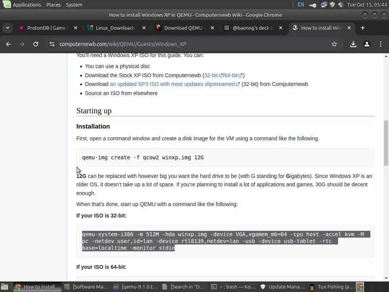
Task: Click the browser back arrow
Action: (8, 44)
